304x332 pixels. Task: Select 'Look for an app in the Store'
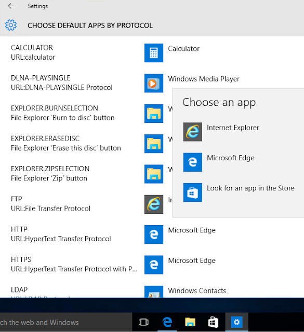[250, 188]
